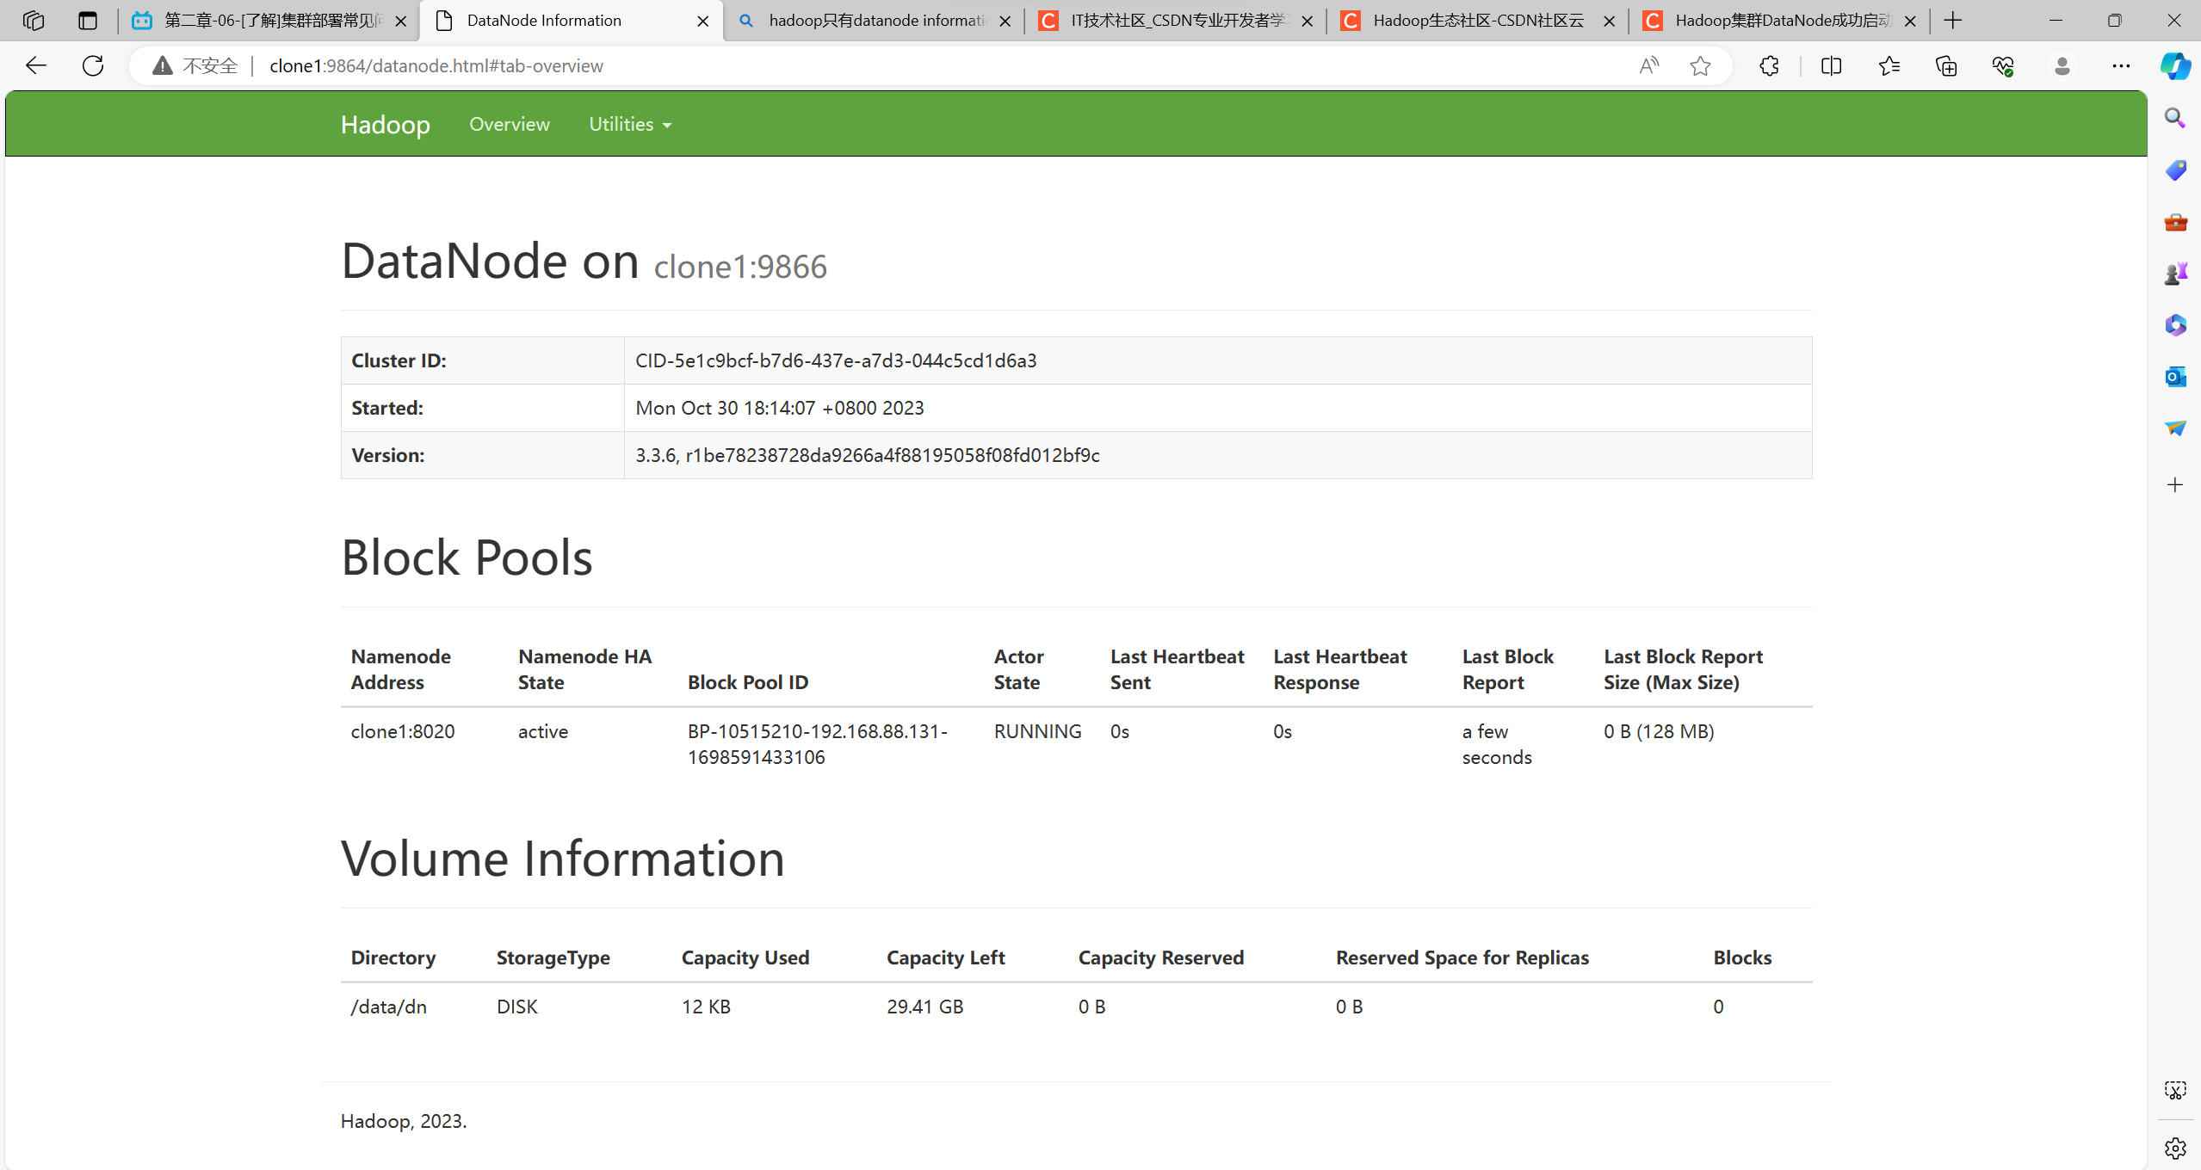
Task: Open Read Aloud in address bar
Action: [1648, 65]
